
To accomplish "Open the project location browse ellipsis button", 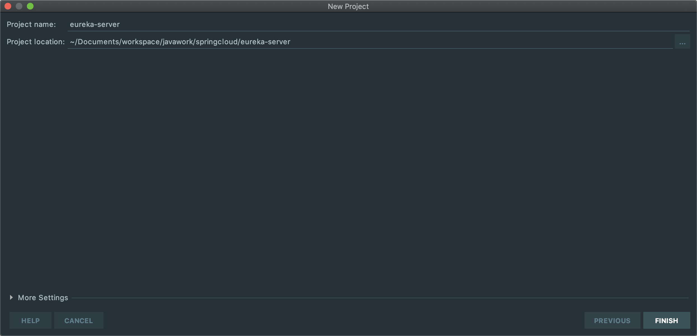I will tap(682, 42).
